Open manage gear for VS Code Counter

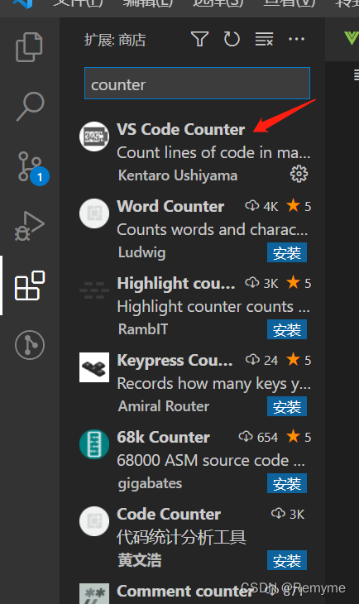tap(299, 175)
